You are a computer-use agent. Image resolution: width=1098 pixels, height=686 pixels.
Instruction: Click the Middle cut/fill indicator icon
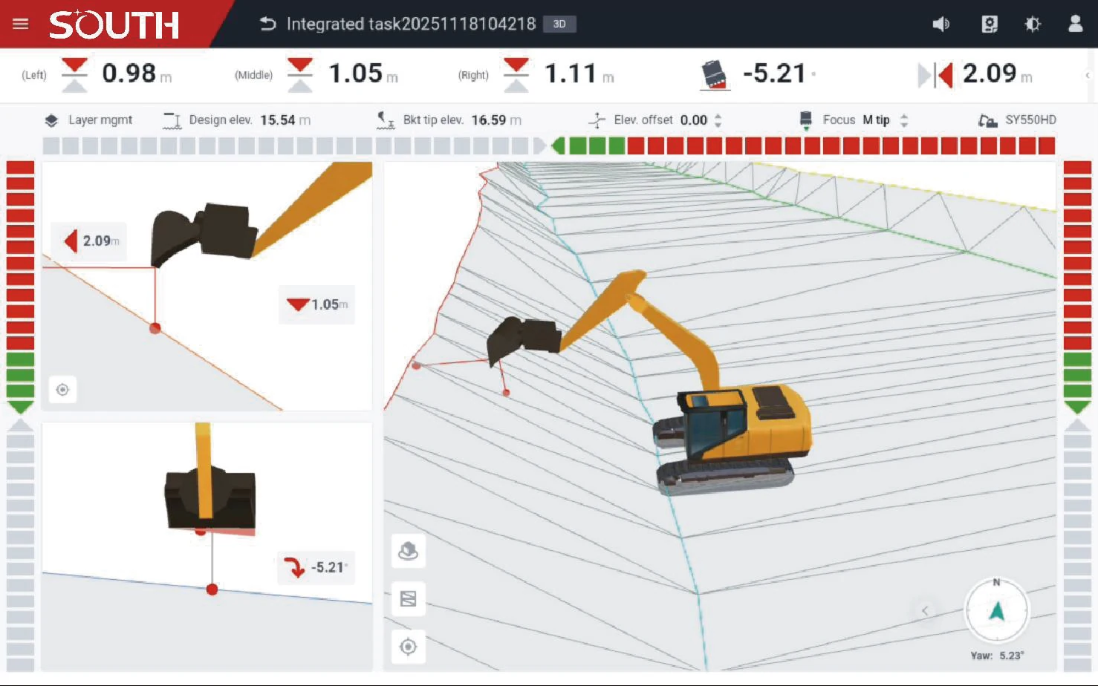(x=300, y=75)
